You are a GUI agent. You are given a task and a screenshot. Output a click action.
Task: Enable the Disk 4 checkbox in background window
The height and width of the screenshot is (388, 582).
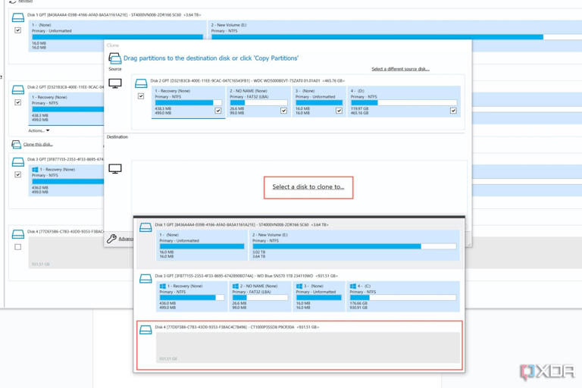(18, 247)
